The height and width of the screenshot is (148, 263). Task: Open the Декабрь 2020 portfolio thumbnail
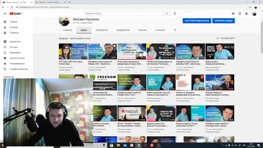(x=190, y=51)
